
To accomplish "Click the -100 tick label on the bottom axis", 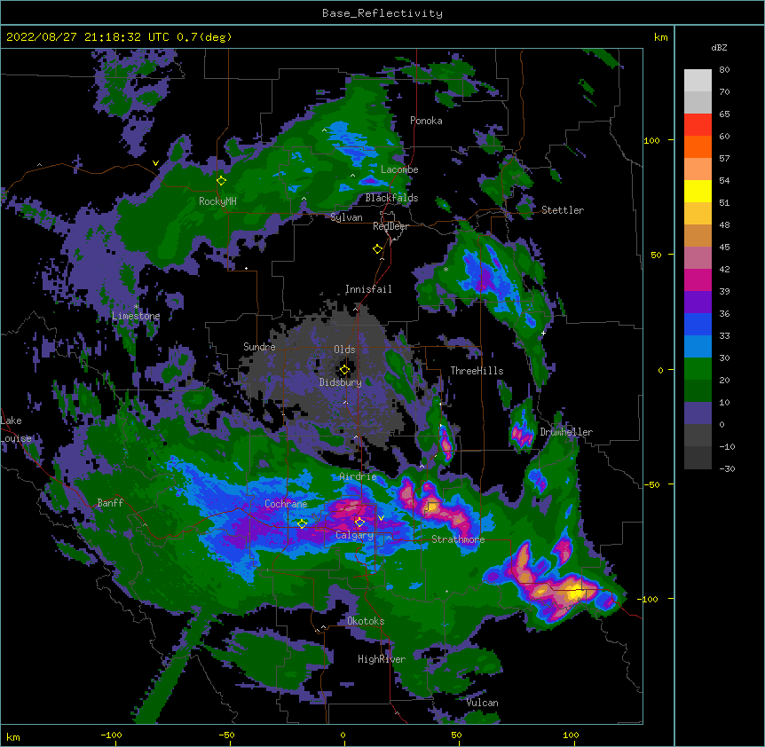I will (111, 735).
